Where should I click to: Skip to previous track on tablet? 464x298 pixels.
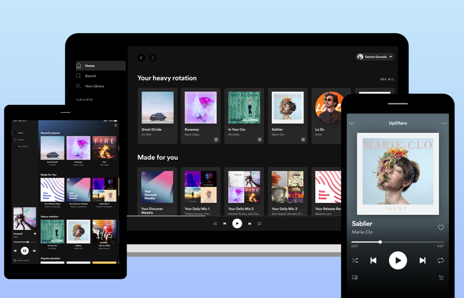click(15, 251)
